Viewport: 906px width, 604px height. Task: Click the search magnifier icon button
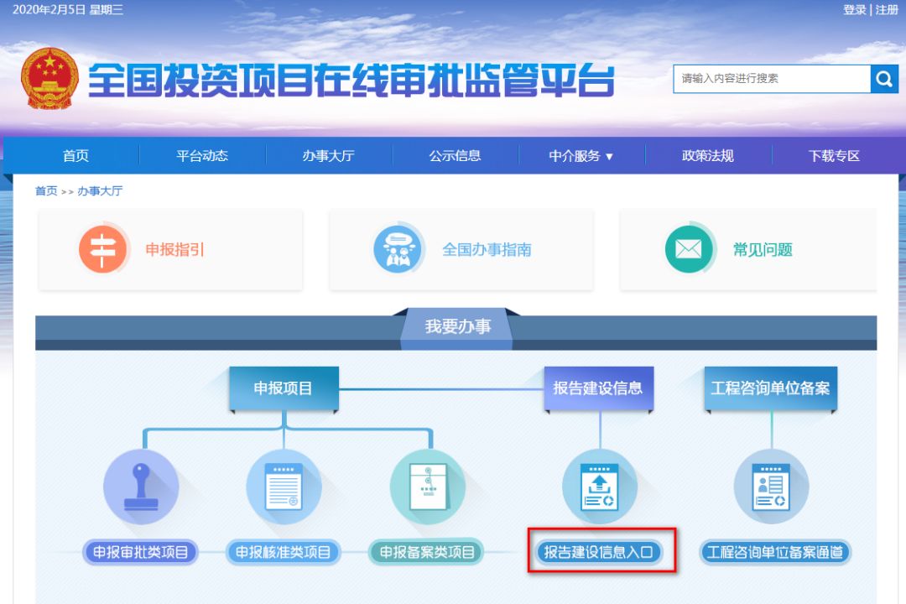883,79
